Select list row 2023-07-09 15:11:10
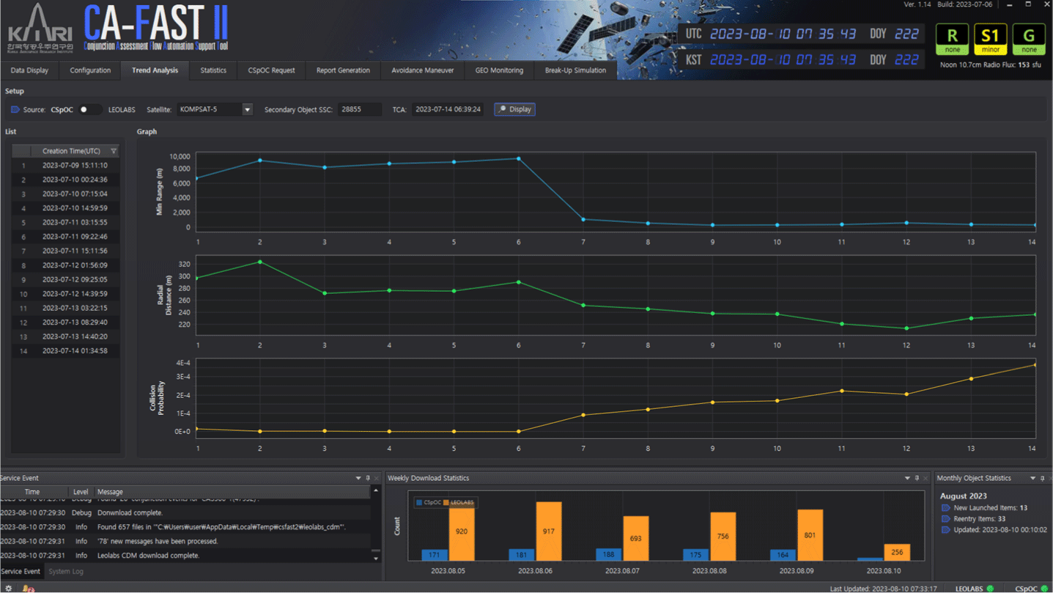This screenshot has width=1053, height=593. (66, 166)
